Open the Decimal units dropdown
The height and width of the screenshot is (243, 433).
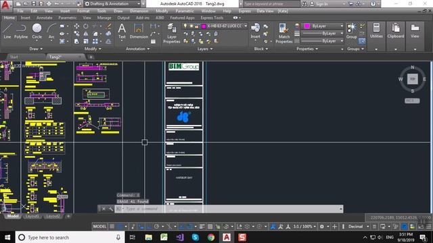[359, 227]
